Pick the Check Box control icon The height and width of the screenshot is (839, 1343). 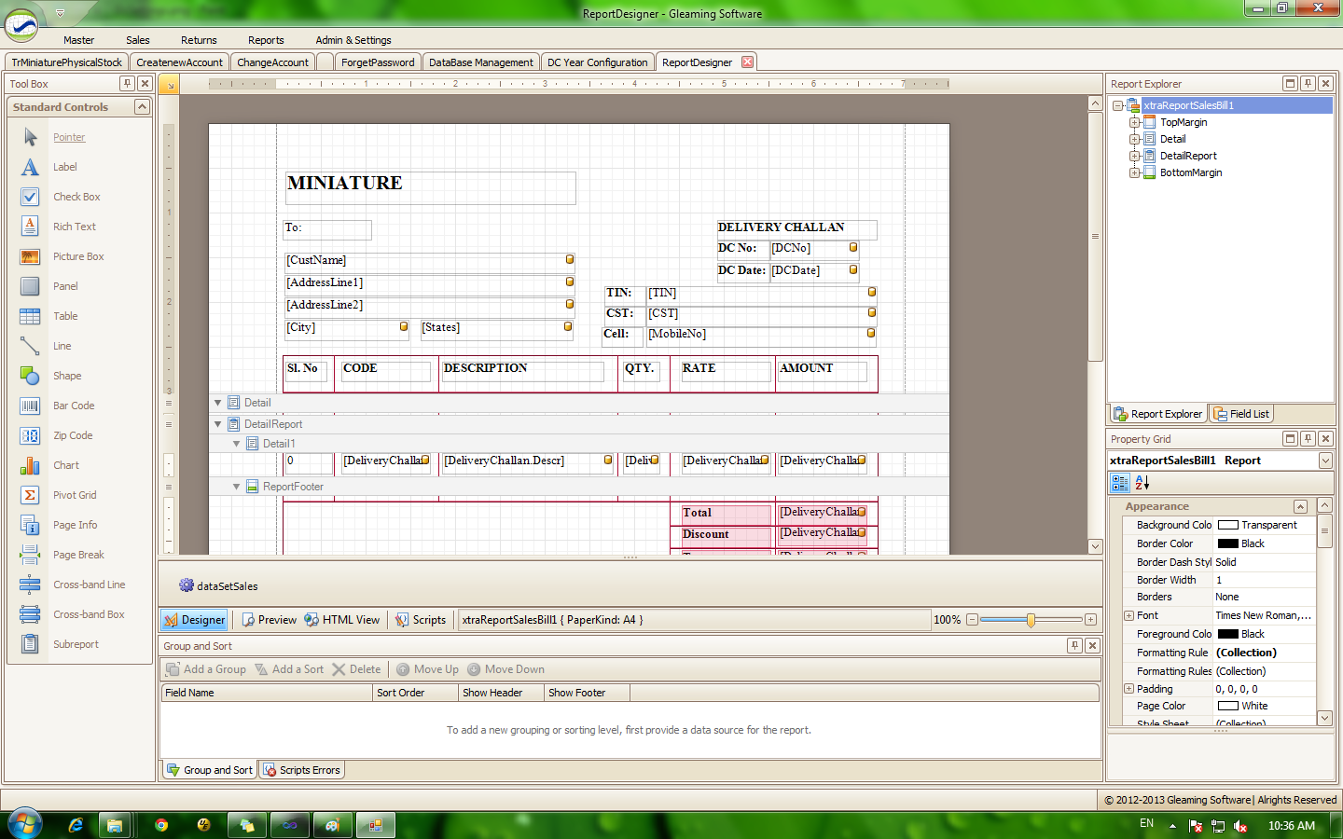30,197
